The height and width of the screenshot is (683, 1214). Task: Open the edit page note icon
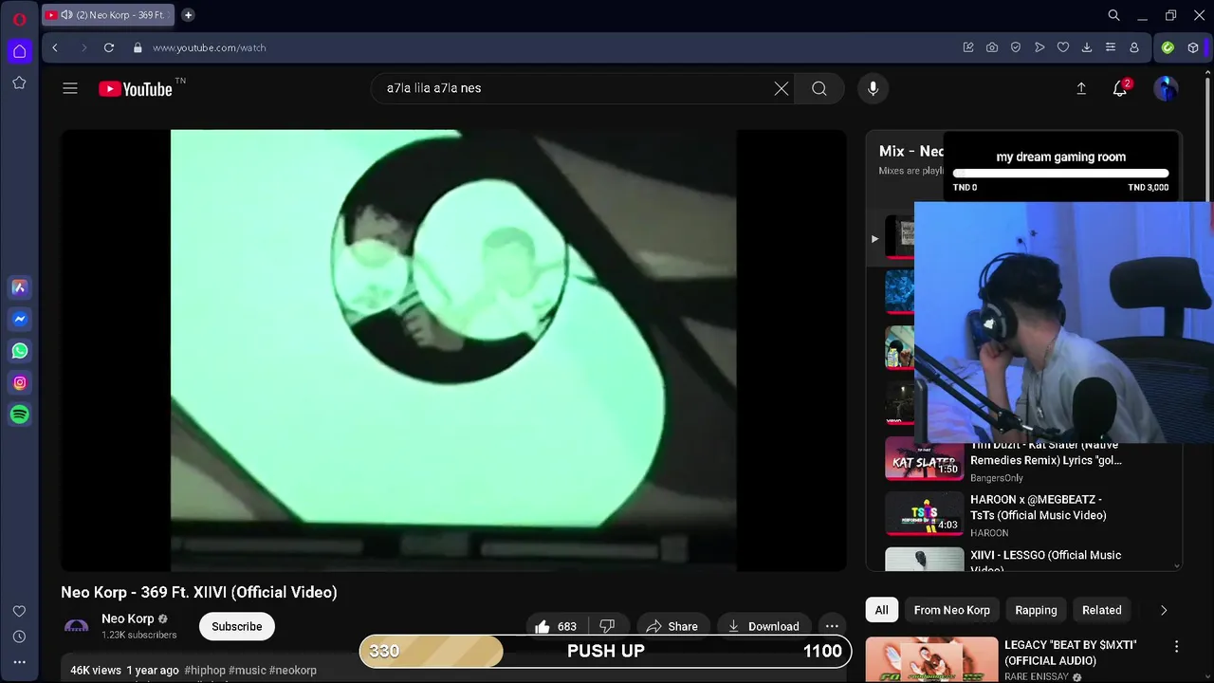968,47
